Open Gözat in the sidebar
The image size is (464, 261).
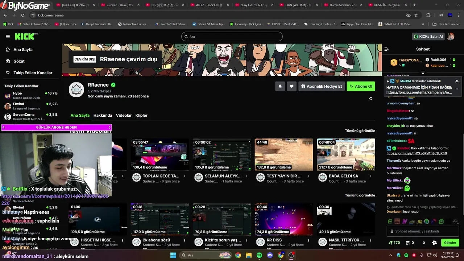point(19,61)
